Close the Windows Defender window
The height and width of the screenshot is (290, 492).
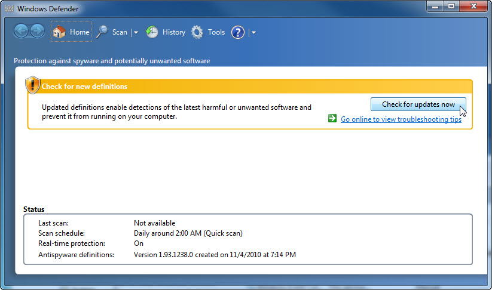click(473, 6)
